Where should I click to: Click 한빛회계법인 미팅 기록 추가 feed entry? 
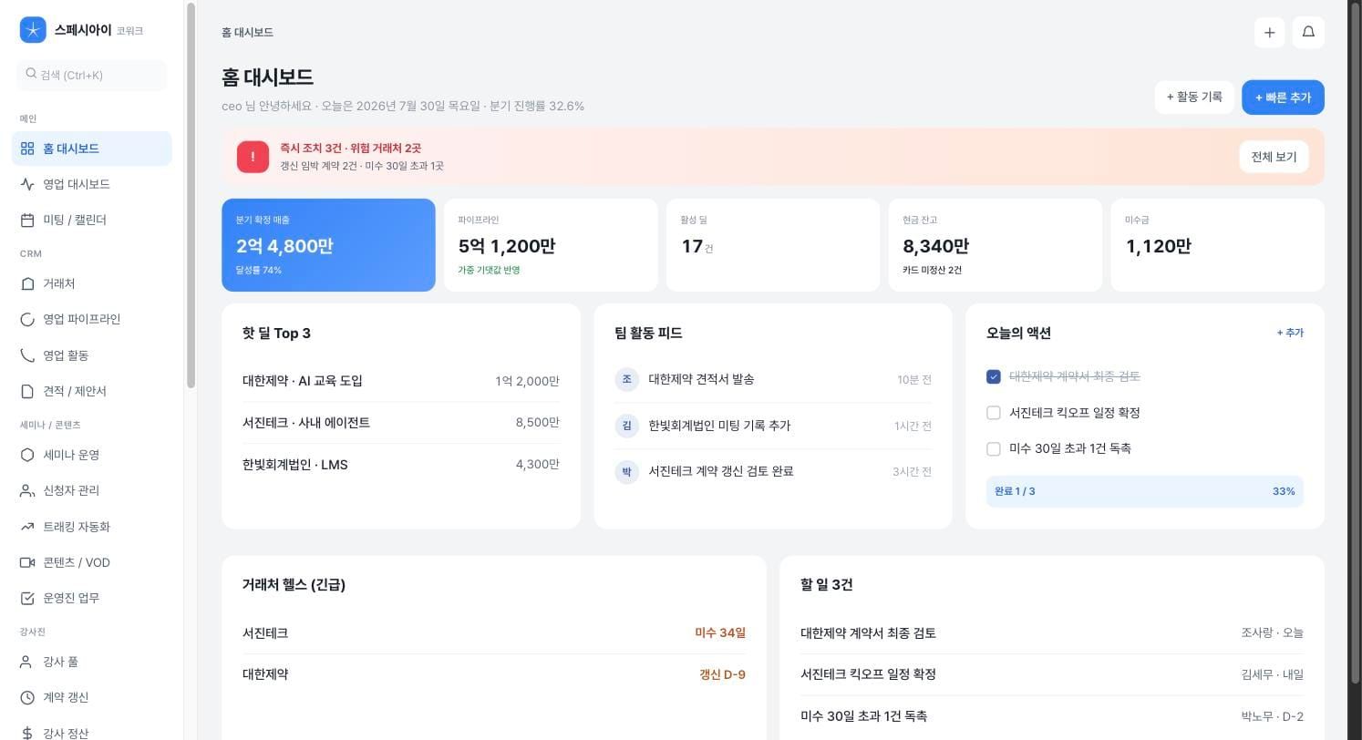click(773, 426)
